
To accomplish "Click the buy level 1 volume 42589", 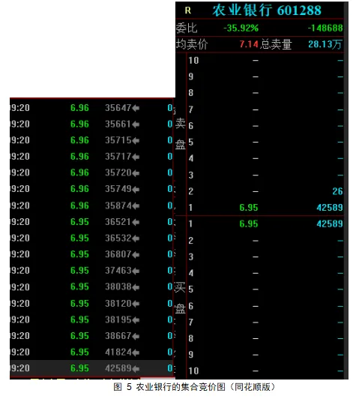I will click(x=330, y=223).
